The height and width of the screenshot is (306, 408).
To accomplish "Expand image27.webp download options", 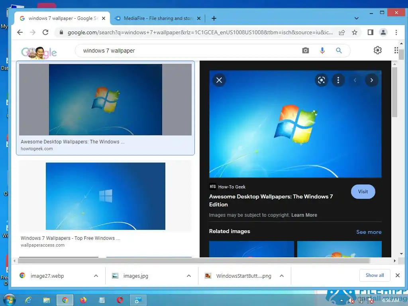I will coord(96,276).
